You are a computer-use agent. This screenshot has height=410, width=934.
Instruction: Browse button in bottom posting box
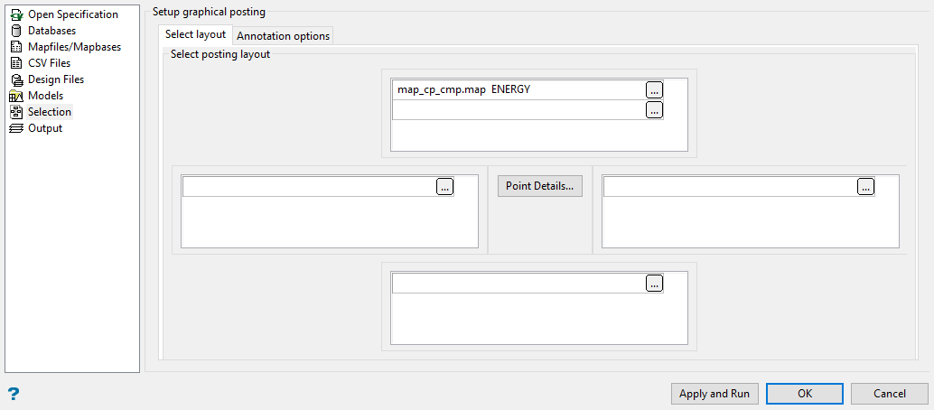(x=654, y=284)
